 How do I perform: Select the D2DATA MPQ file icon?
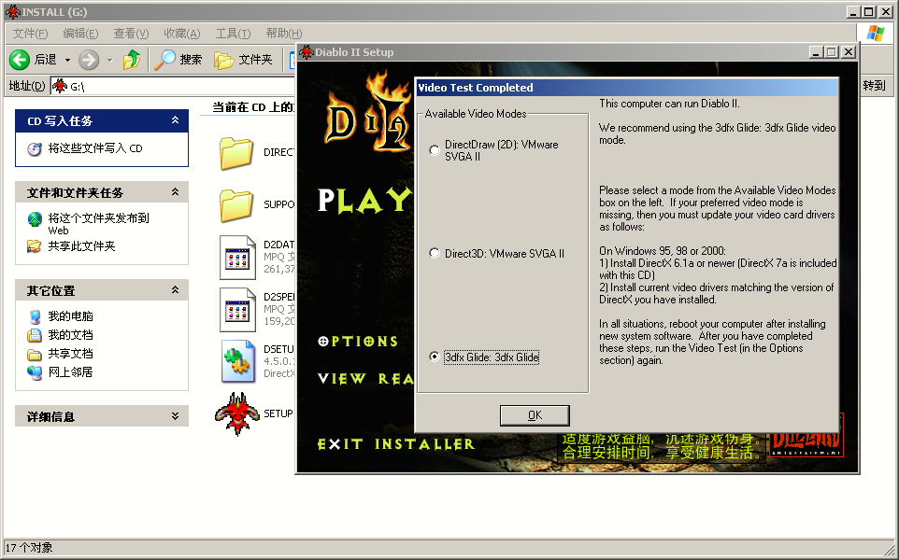[x=237, y=257]
